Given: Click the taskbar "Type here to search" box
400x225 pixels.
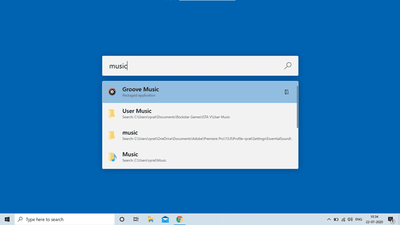Looking at the screenshot, I should (x=65, y=219).
